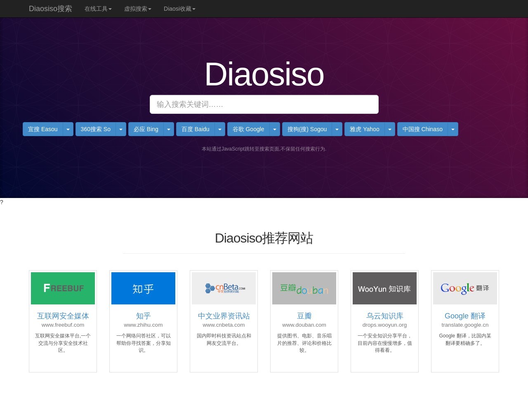Open the 乌云知识库 title link
528x396 pixels.
[x=384, y=316]
